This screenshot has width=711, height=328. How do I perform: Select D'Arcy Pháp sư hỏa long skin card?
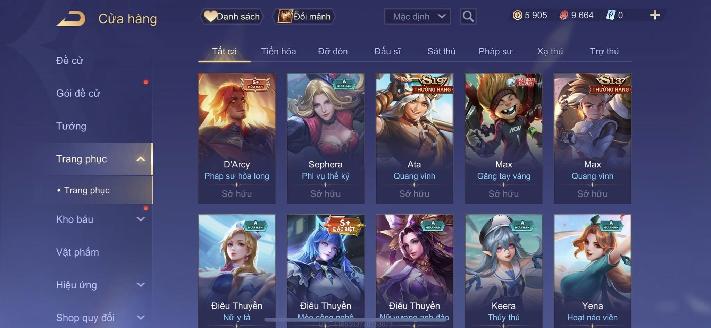pos(237,138)
